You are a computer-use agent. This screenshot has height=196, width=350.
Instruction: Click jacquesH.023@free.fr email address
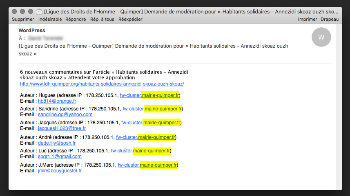(65, 128)
